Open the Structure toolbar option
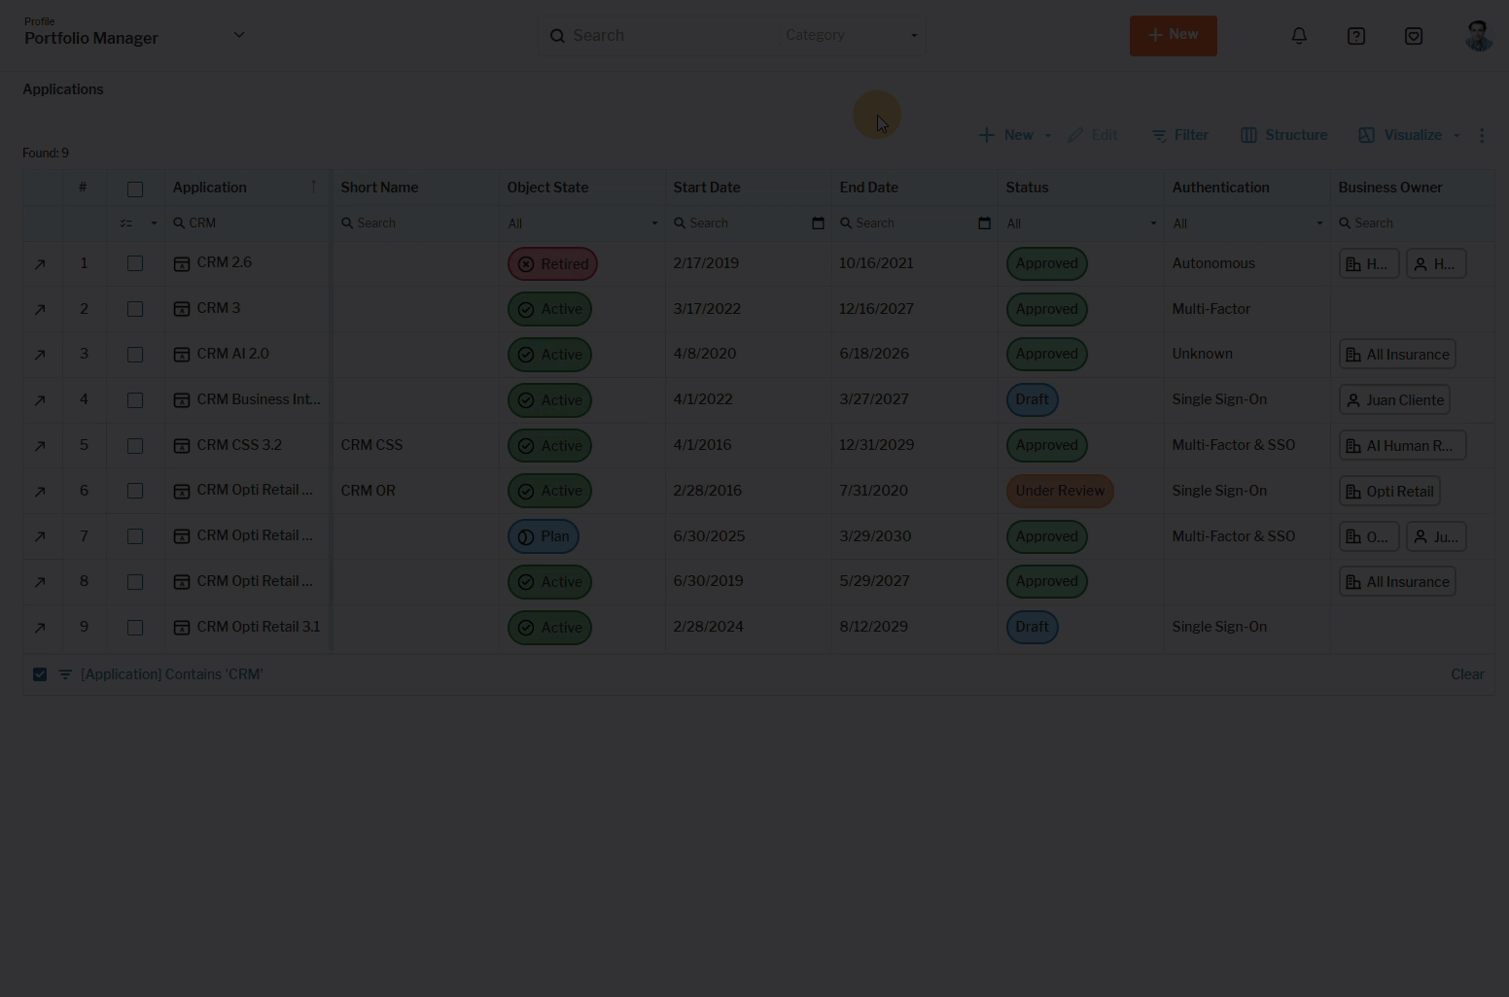1509x997 pixels. click(x=1283, y=135)
